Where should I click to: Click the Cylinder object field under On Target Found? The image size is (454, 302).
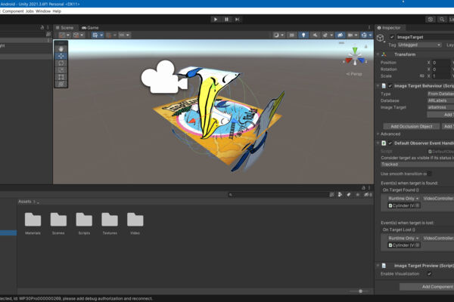(404, 205)
